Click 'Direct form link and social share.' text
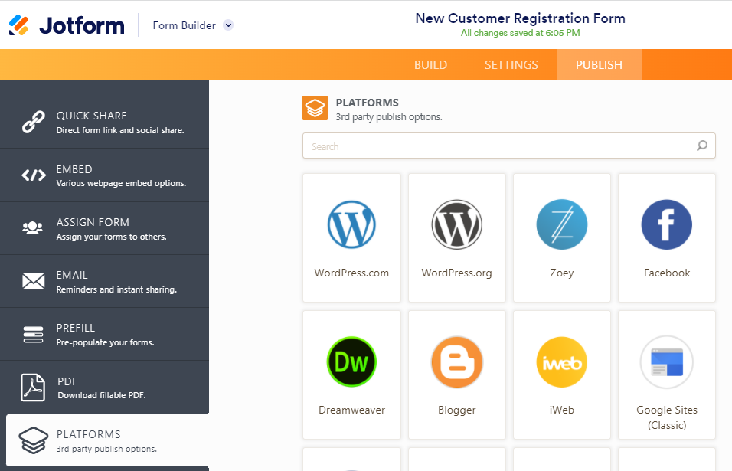The image size is (732, 471). pyautogui.click(x=120, y=131)
